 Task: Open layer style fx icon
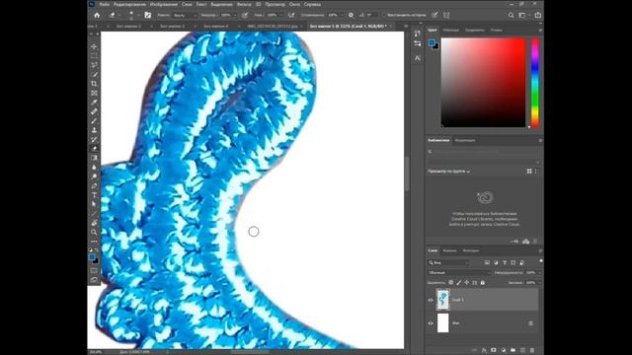pos(484,350)
